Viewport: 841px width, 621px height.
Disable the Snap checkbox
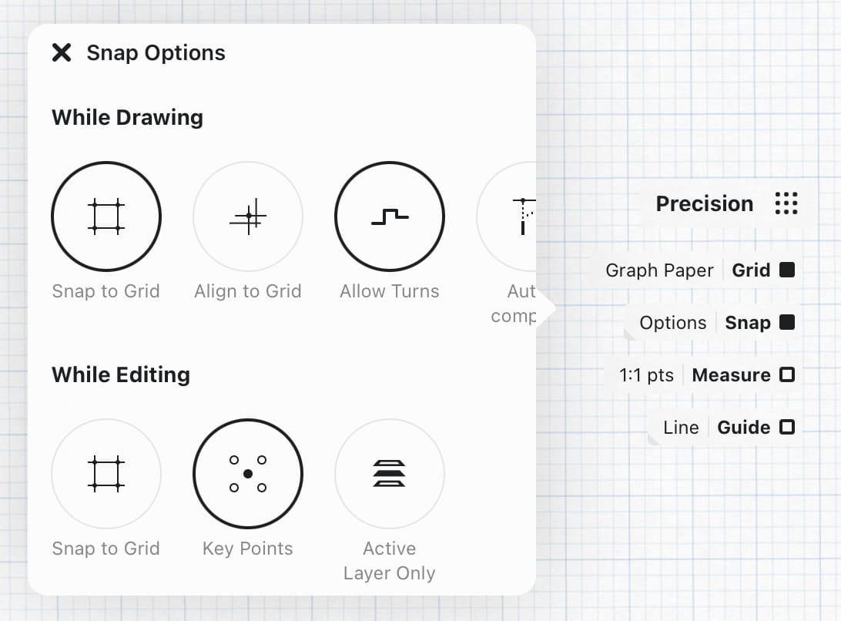coord(786,323)
